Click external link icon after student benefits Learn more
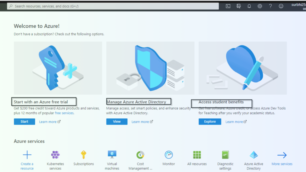306x172 pixels. pos(245,122)
